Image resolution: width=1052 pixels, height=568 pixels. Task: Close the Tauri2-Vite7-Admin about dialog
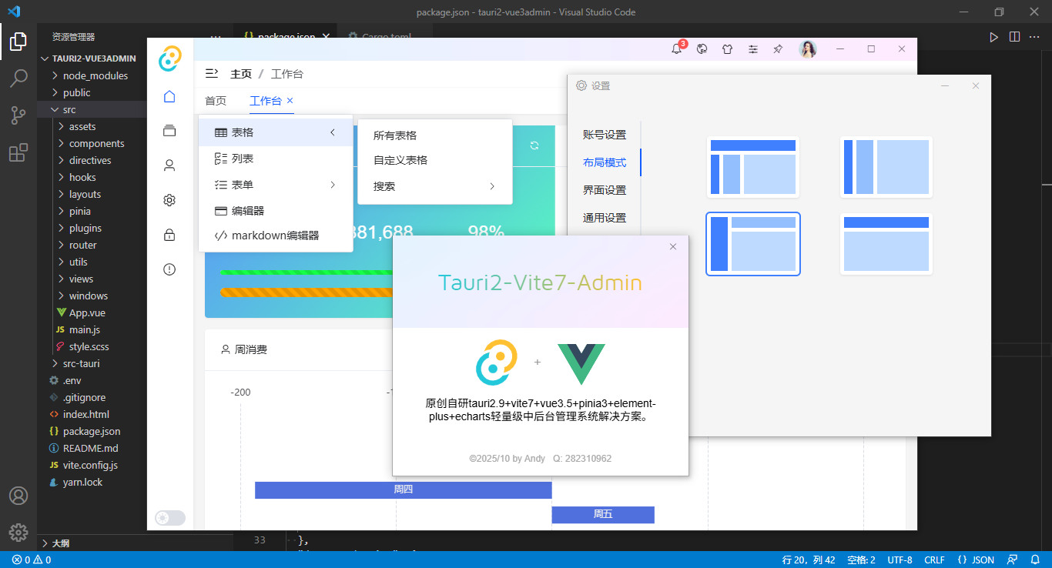click(673, 246)
